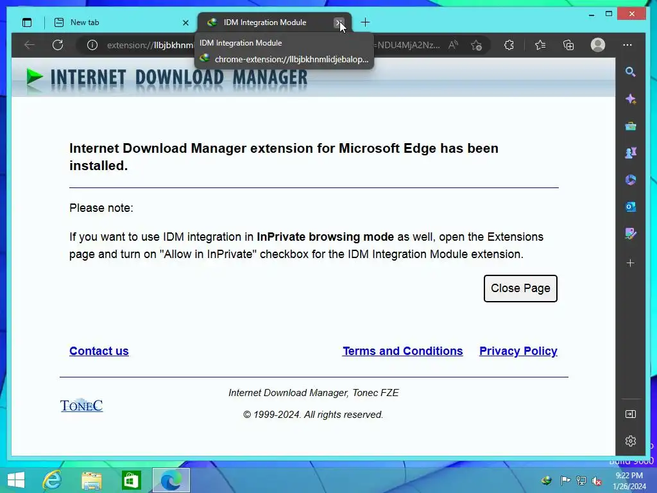This screenshot has height=493, width=657.
Task: Click the 'Please note:' text
Action: (101, 208)
